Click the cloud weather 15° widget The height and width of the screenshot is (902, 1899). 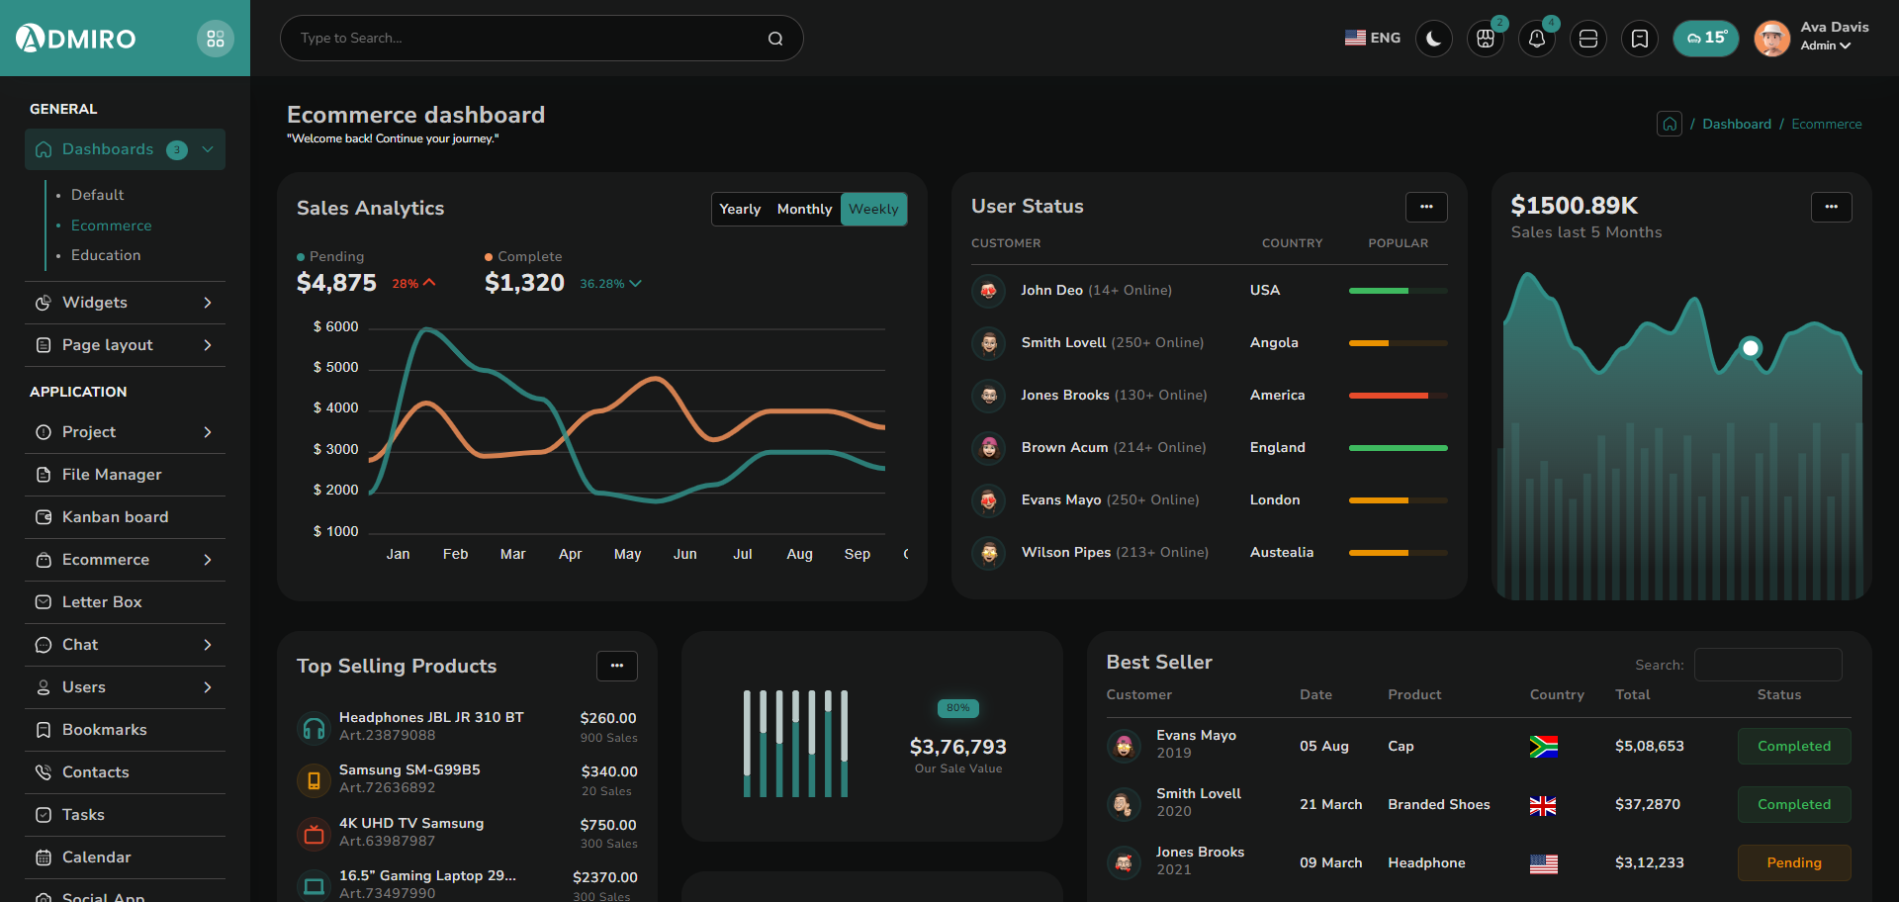point(1705,39)
